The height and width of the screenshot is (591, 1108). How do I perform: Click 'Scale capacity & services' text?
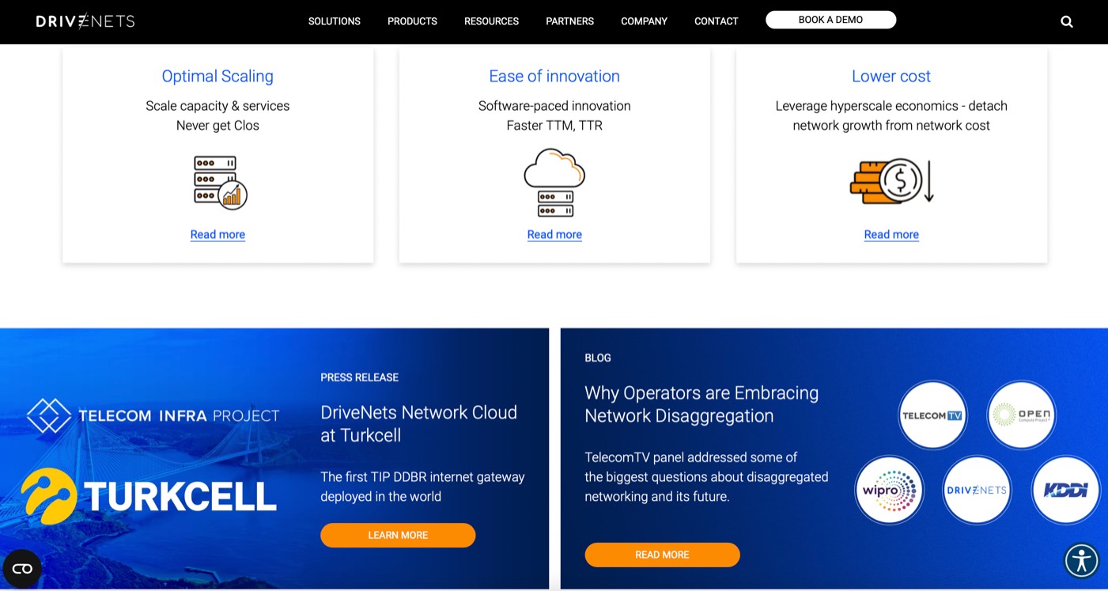tap(217, 106)
